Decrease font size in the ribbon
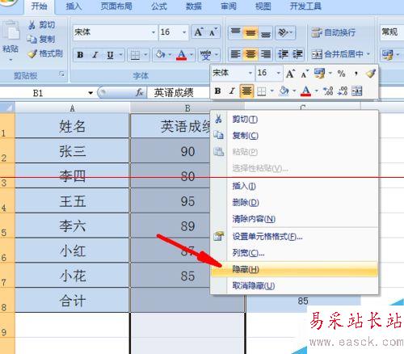404x354 pixels. pyautogui.click(x=213, y=32)
